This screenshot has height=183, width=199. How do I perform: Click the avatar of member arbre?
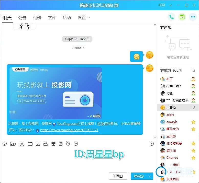(163, 115)
